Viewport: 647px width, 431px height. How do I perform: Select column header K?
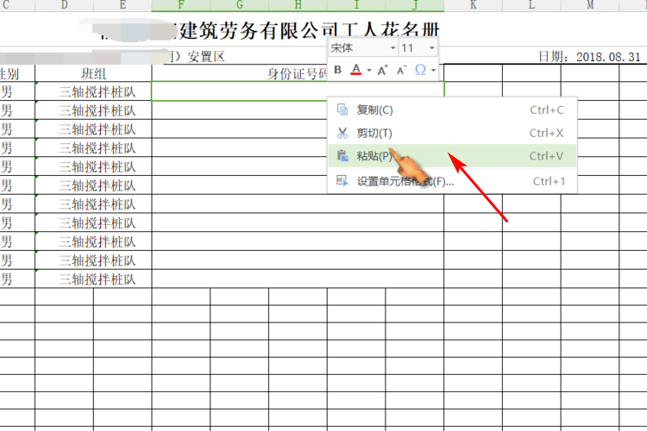click(474, 5)
